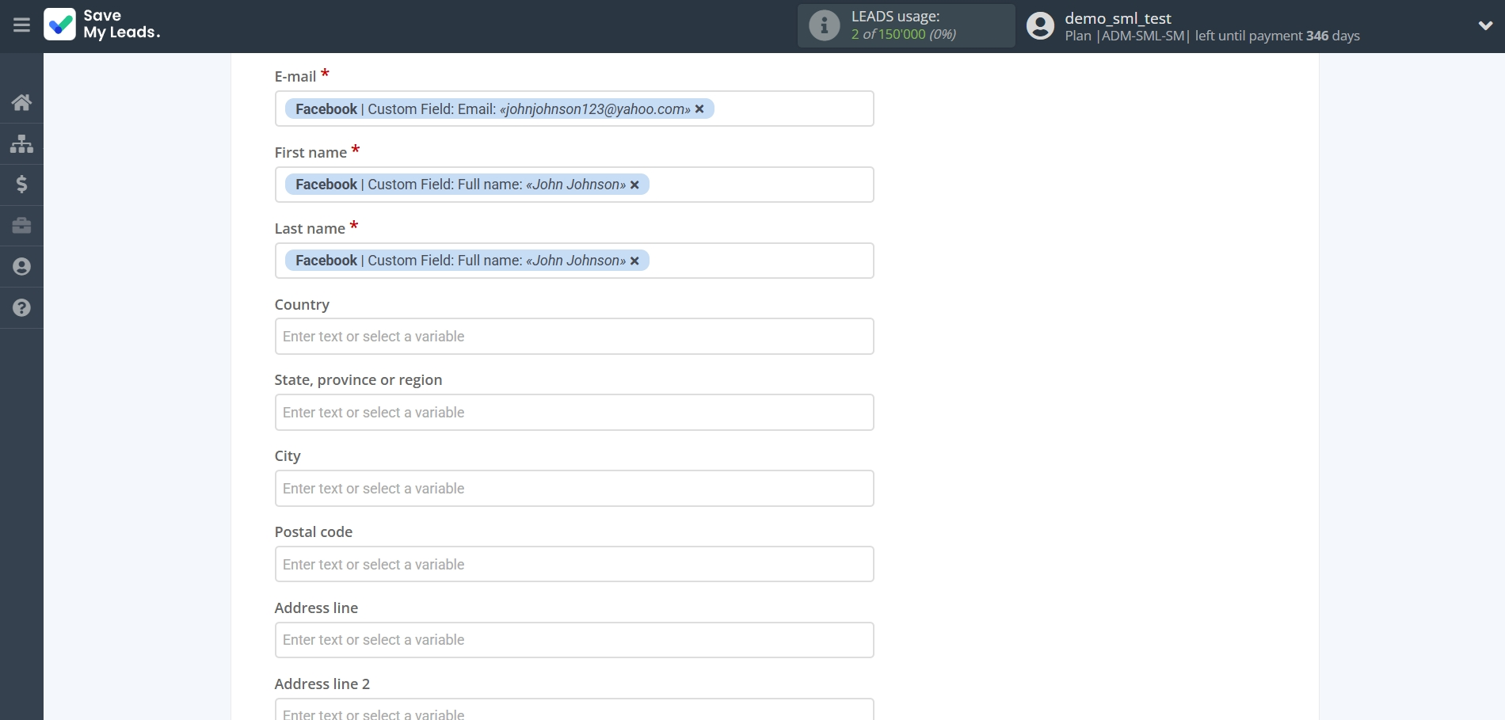Open the connections sitemap sidebar icon
1505x720 pixels.
21,143
